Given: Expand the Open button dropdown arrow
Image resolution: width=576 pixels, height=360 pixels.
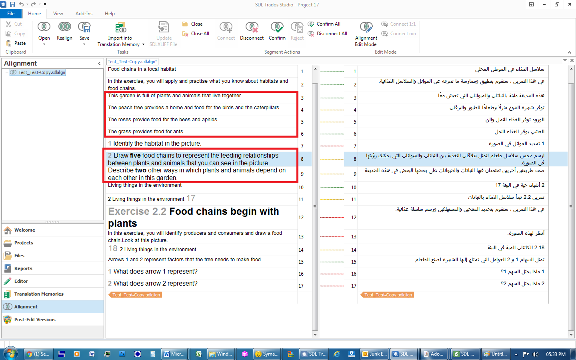Looking at the screenshot, I should click(x=44, y=44).
